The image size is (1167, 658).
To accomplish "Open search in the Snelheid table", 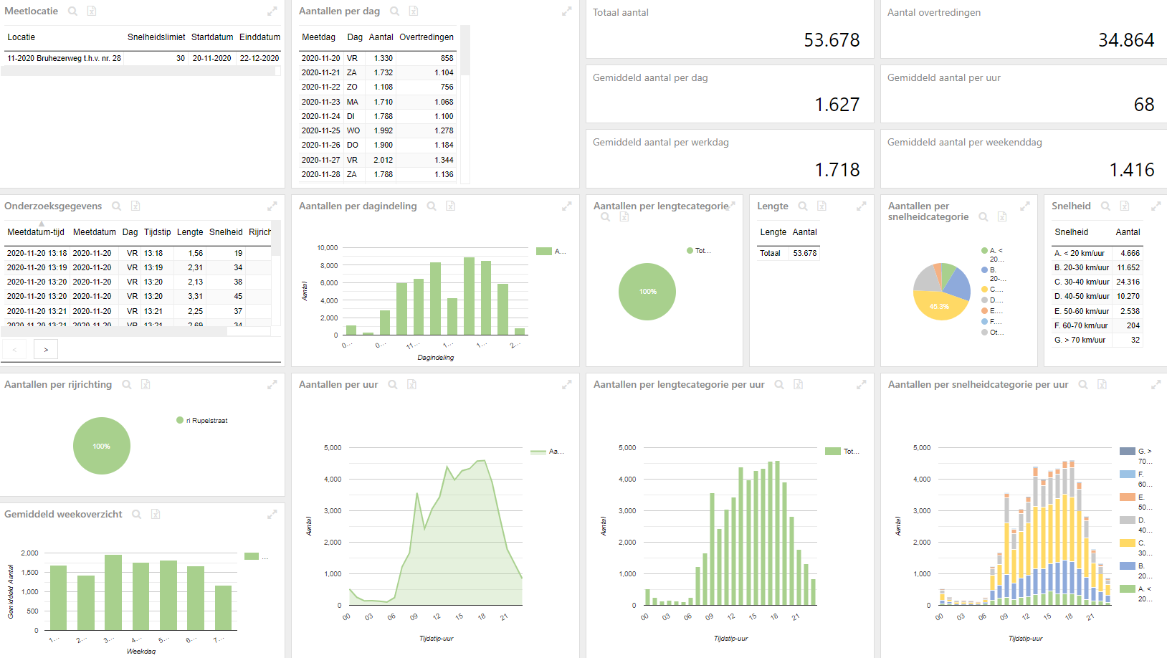I will 1105,206.
